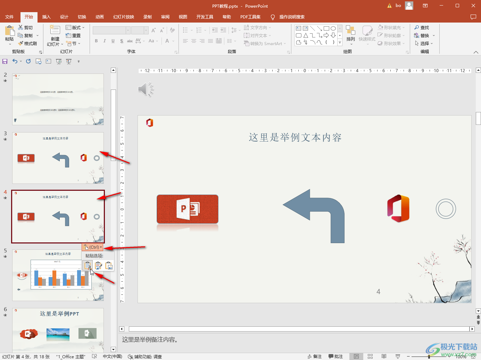The width and height of the screenshot is (481, 360).
Task: Click the Find (查找) magnifier icon
Action: (417, 27)
